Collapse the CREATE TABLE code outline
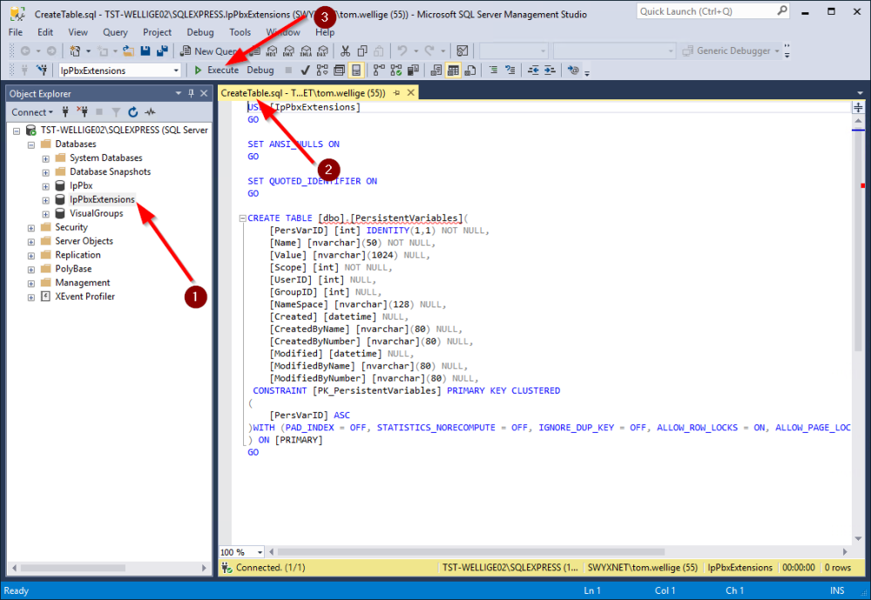 click(242, 219)
